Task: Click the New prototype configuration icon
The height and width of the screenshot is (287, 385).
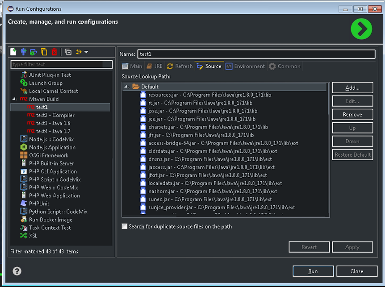Action: [x=24, y=52]
